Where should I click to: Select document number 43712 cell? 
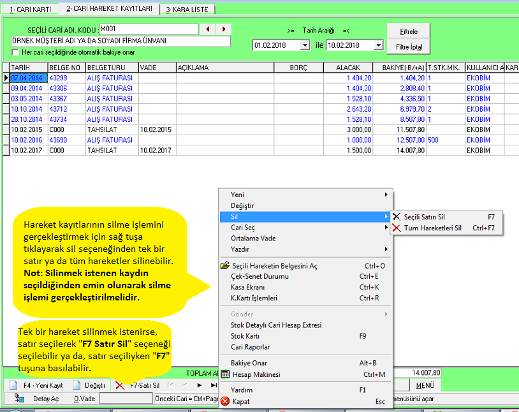[x=67, y=109]
